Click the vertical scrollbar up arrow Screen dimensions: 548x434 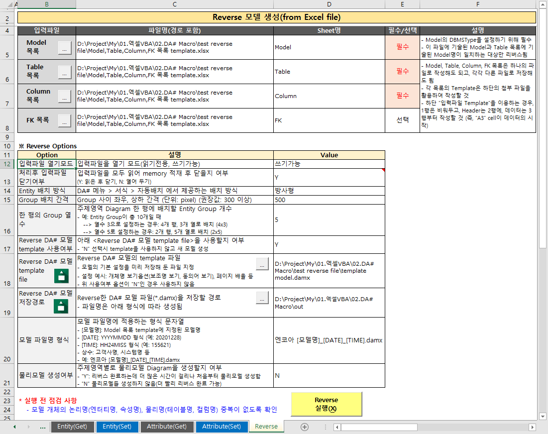[543, 5]
